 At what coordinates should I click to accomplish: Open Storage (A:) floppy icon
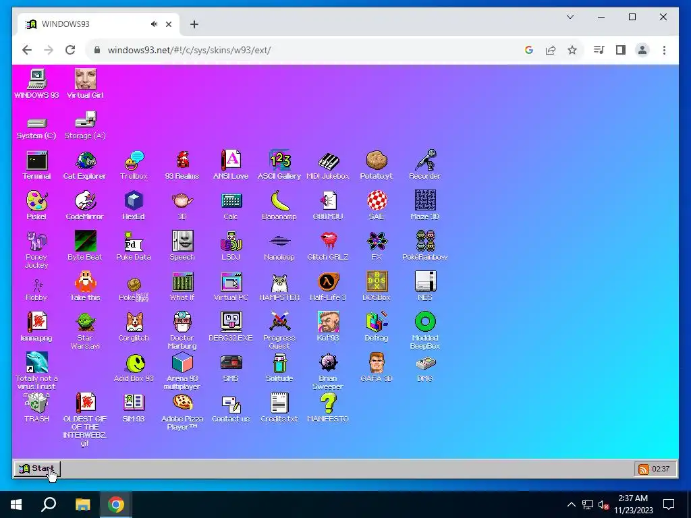tap(85, 120)
